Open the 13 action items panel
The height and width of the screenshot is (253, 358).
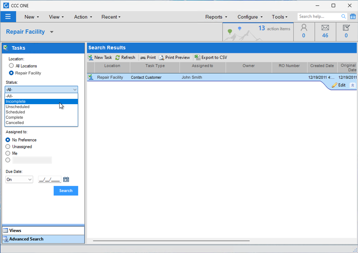258,32
